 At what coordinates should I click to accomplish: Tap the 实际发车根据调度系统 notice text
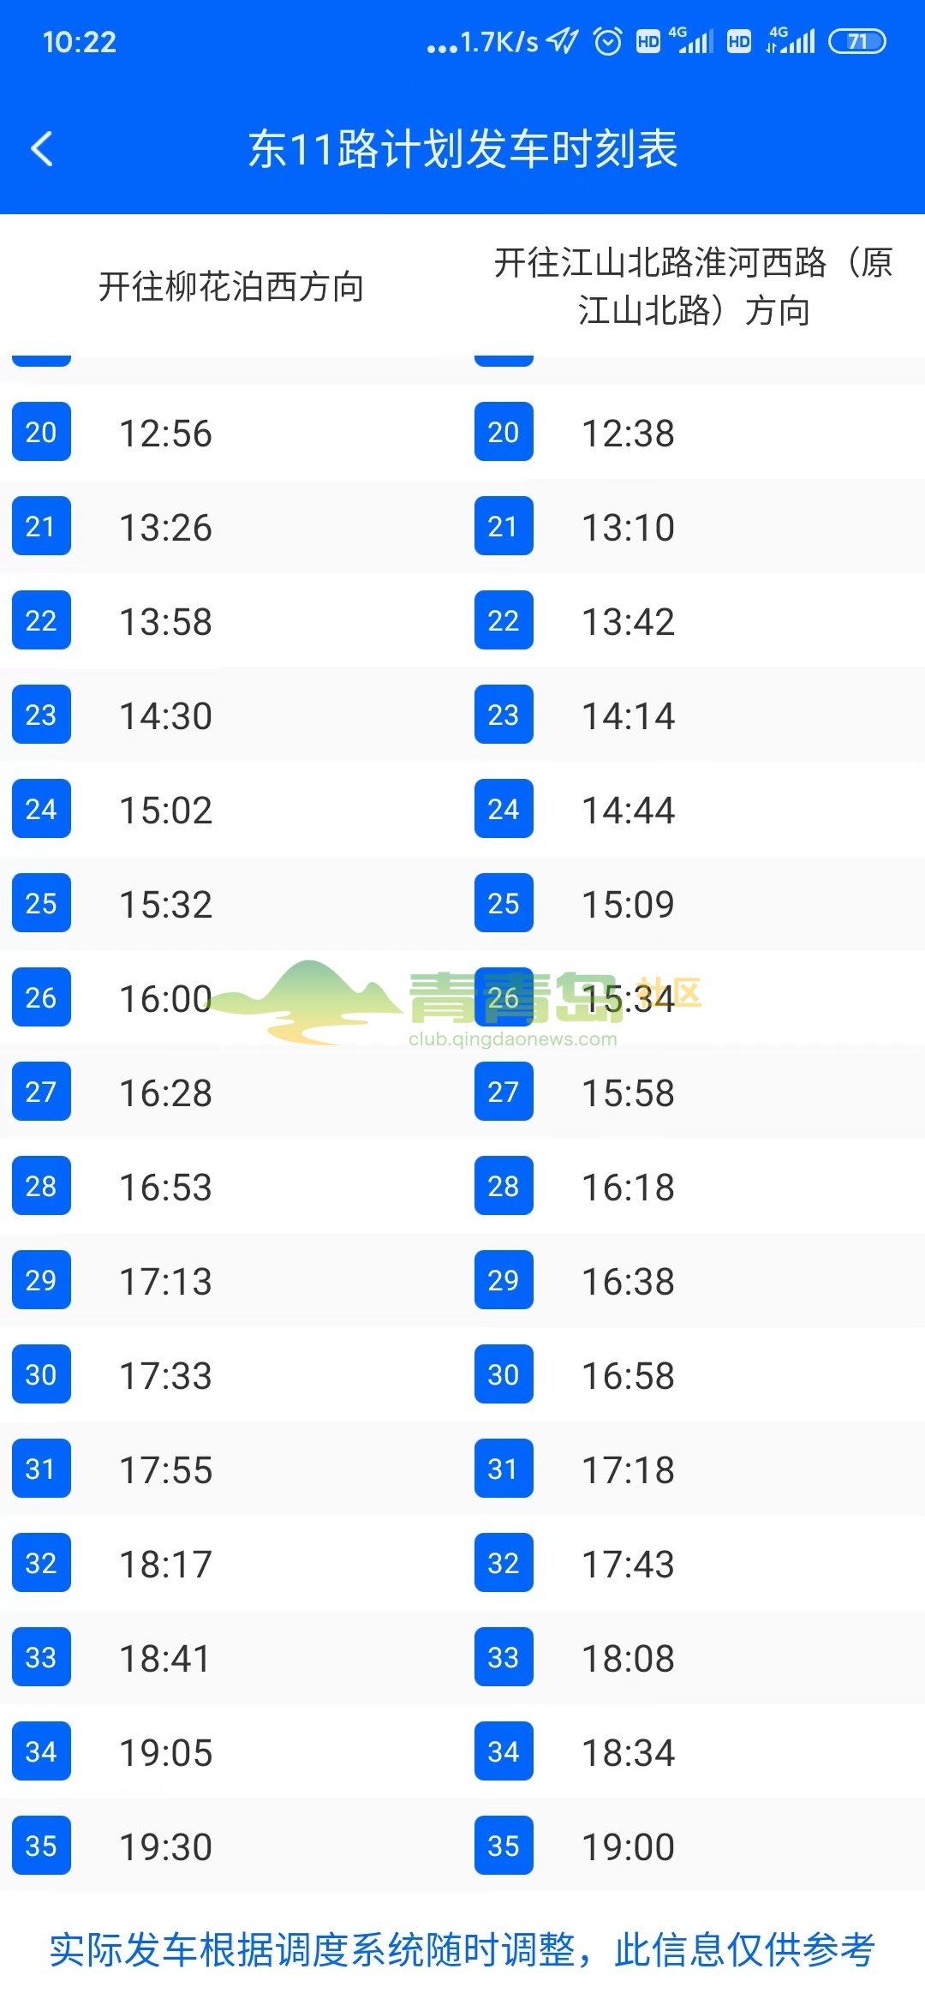click(x=462, y=1950)
